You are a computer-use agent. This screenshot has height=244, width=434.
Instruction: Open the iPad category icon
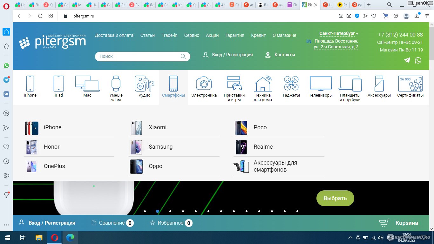59,84
